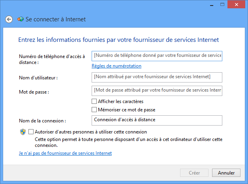Screen dimensions: 248x184
Task: Click the Numéro de téléphone d'accès label
Action: (52, 59)
